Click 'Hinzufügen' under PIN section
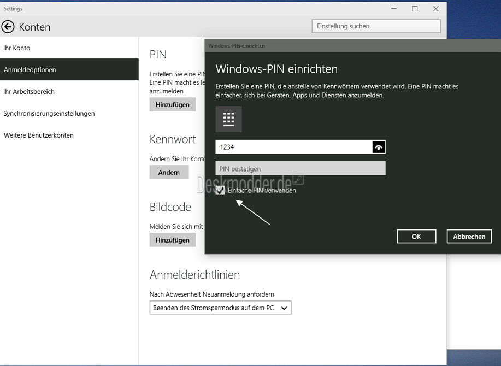Viewport: 501px width, 366px height. point(173,105)
